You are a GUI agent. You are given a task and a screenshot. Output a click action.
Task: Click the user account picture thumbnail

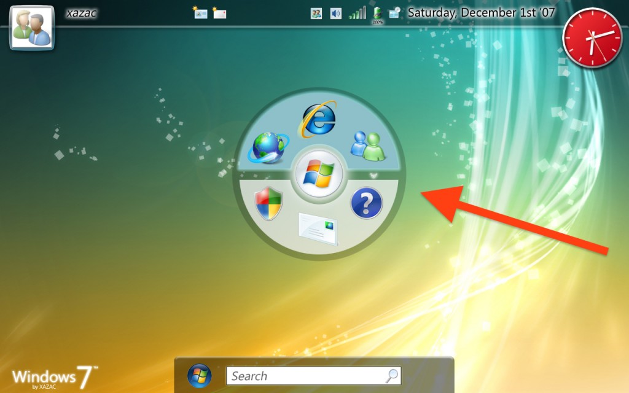tap(31, 27)
